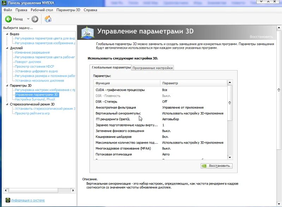Open Просмотр рейтинга игр
Viewport: 282px width, 207px height.
click(32, 113)
